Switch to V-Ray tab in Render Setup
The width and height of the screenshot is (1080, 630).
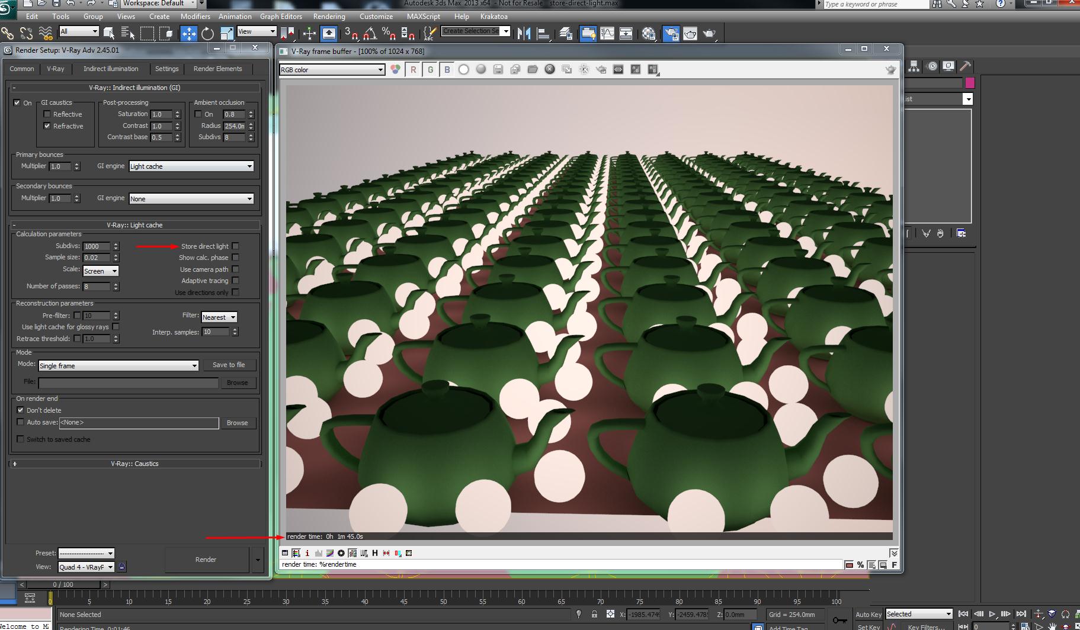[x=56, y=69]
